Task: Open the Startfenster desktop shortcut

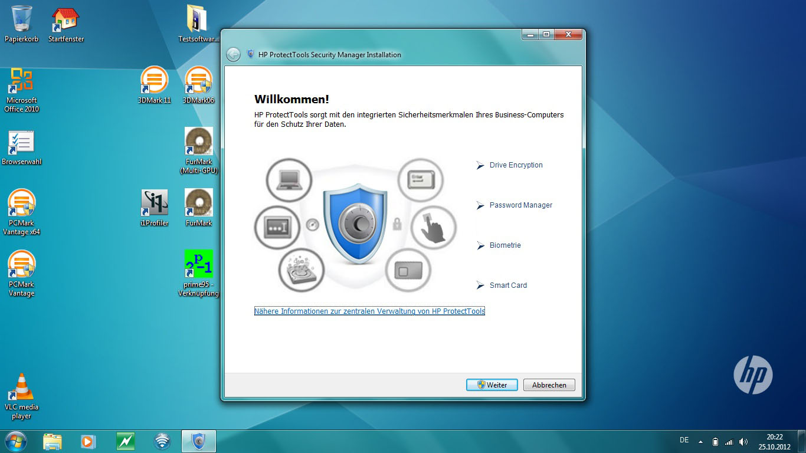Action: (x=66, y=24)
